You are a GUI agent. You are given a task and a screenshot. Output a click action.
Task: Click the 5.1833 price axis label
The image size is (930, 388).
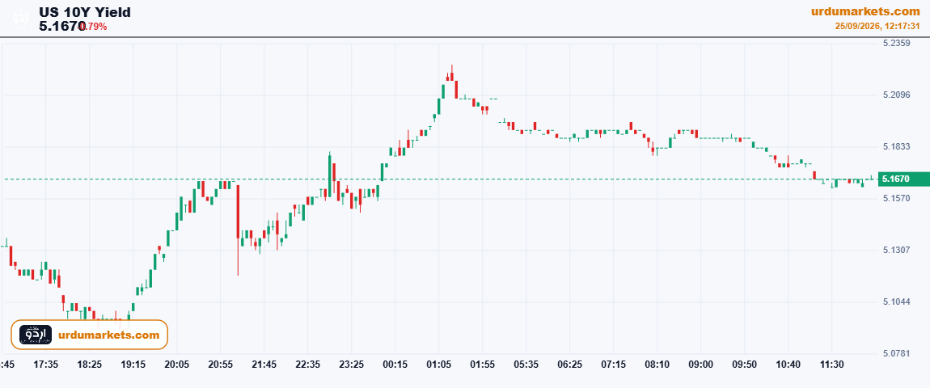896,146
